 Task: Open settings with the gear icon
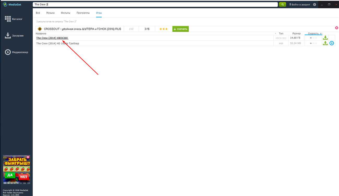click(314, 4)
